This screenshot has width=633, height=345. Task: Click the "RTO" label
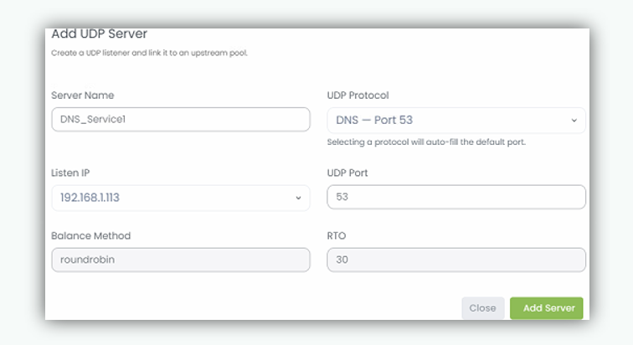point(337,235)
